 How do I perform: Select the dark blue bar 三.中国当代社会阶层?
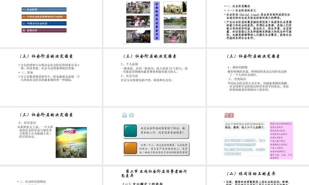click(44, 23)
